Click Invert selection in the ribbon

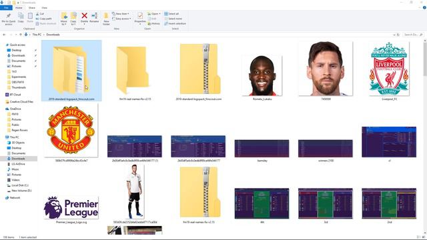[x=175, y=23]
